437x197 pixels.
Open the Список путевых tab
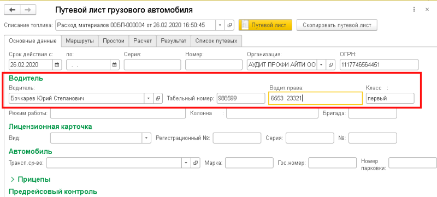click(216, 41)
